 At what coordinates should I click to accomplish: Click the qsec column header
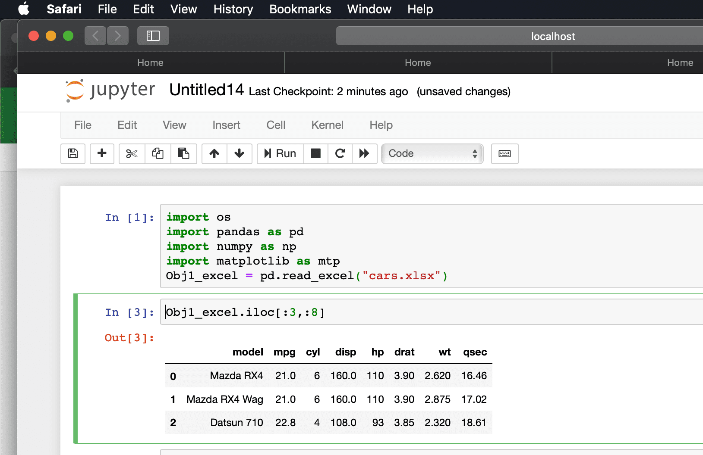pos(475,352)
